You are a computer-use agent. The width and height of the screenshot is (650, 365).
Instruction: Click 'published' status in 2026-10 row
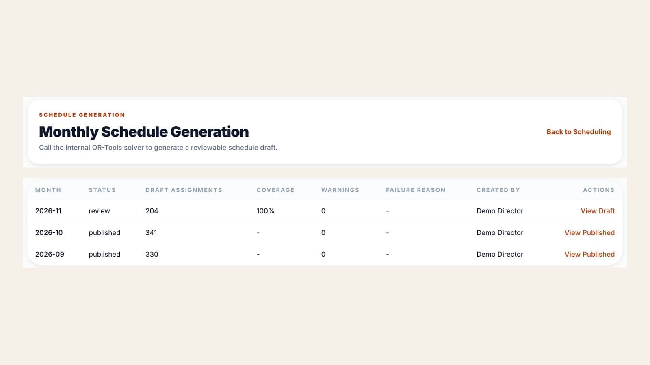(104, 233)
